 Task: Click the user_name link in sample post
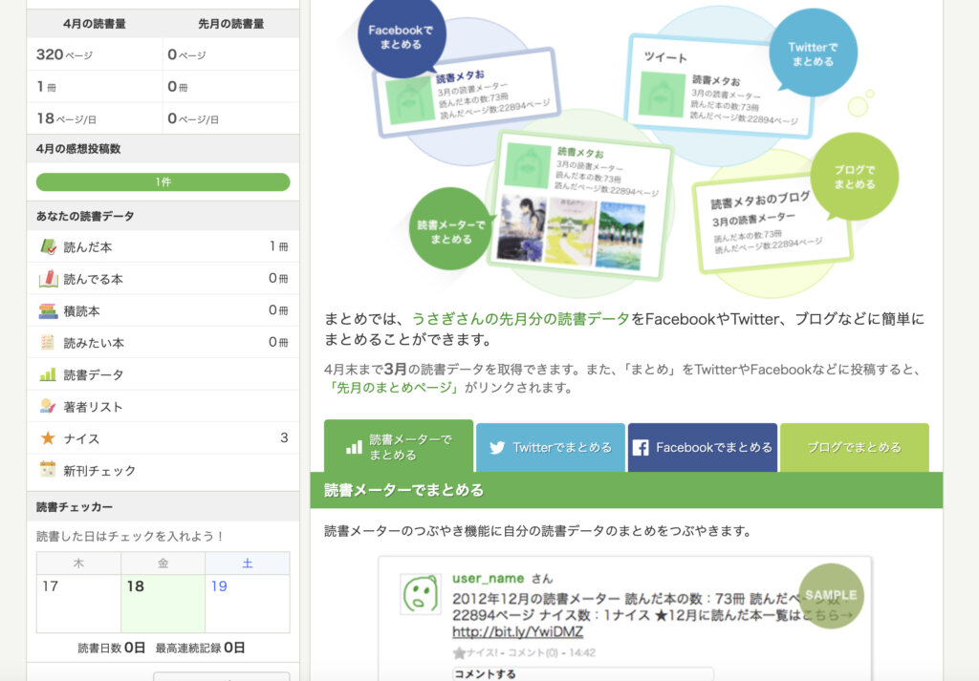pos(489,578)
